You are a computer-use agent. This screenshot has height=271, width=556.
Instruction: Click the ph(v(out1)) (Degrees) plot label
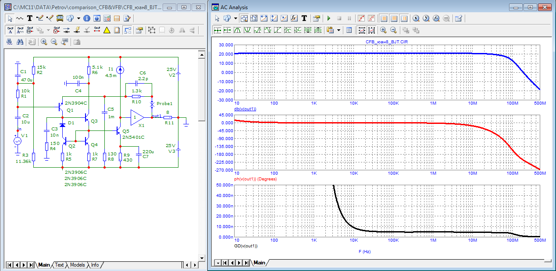256,179
